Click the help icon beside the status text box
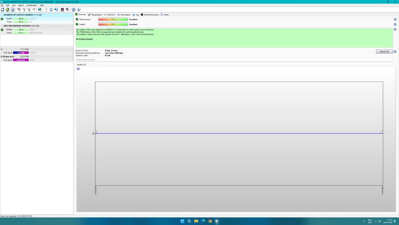Image resolution: width=399 pixels, height=225 pixels. pos(395,29)
